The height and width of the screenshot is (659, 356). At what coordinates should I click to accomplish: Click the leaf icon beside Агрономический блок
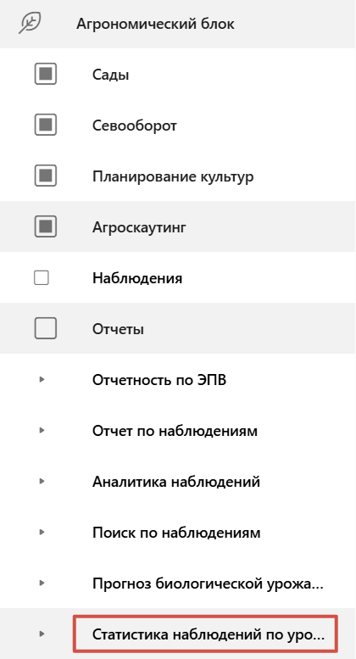pos(30,23)
